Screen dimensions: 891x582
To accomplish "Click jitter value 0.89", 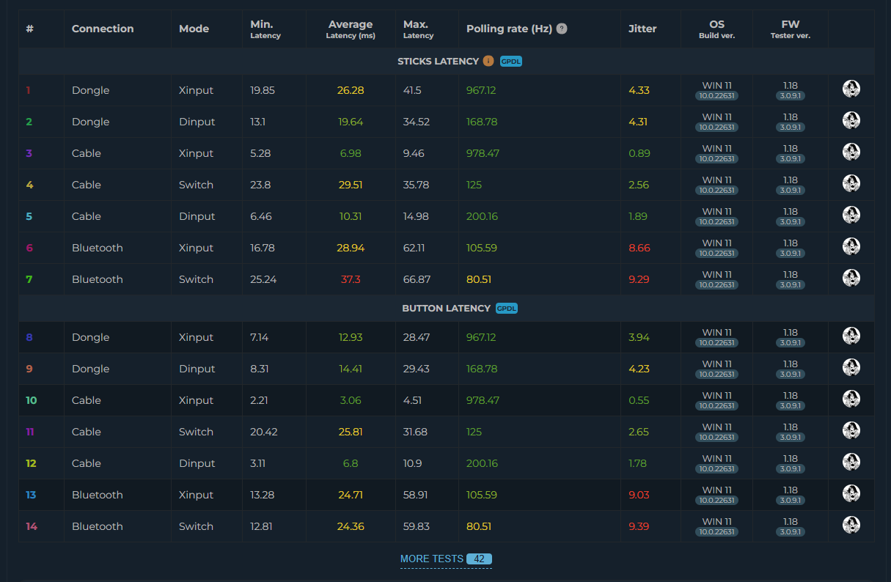I will coord(639,153).
